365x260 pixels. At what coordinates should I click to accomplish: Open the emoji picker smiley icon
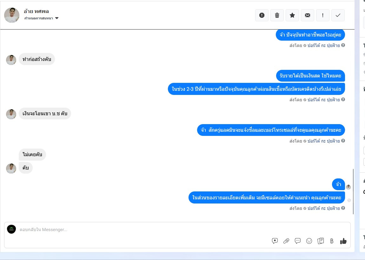[309, 241]
